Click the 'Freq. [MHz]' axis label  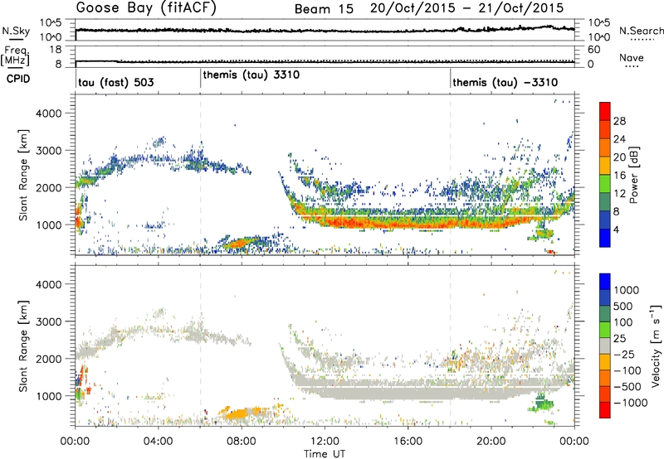pos(16,56)
